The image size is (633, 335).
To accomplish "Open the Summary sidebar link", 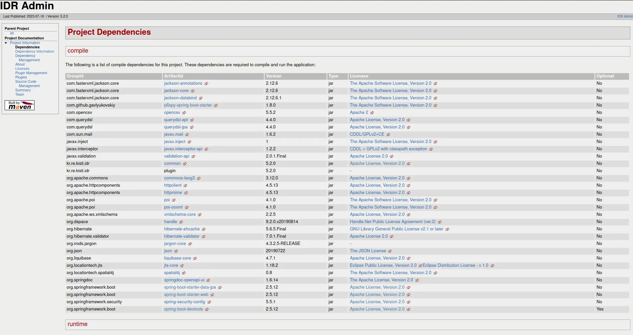I will pyautogui.click(x=23, y=90).
